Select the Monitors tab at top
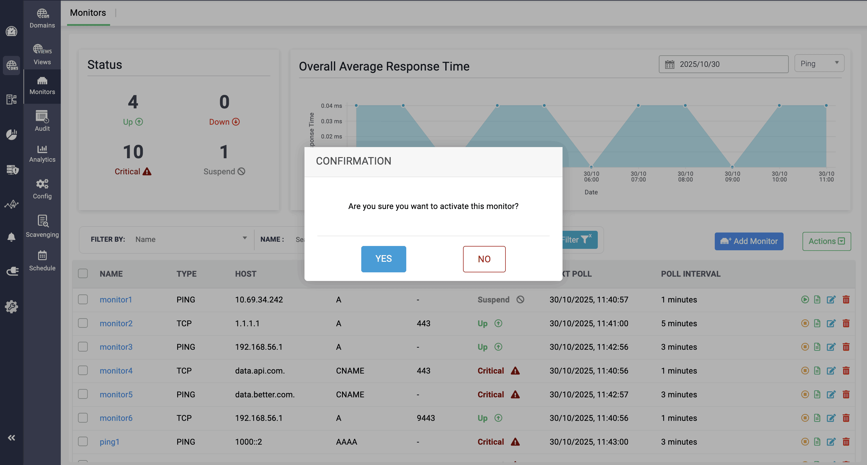 click(88, 13)
